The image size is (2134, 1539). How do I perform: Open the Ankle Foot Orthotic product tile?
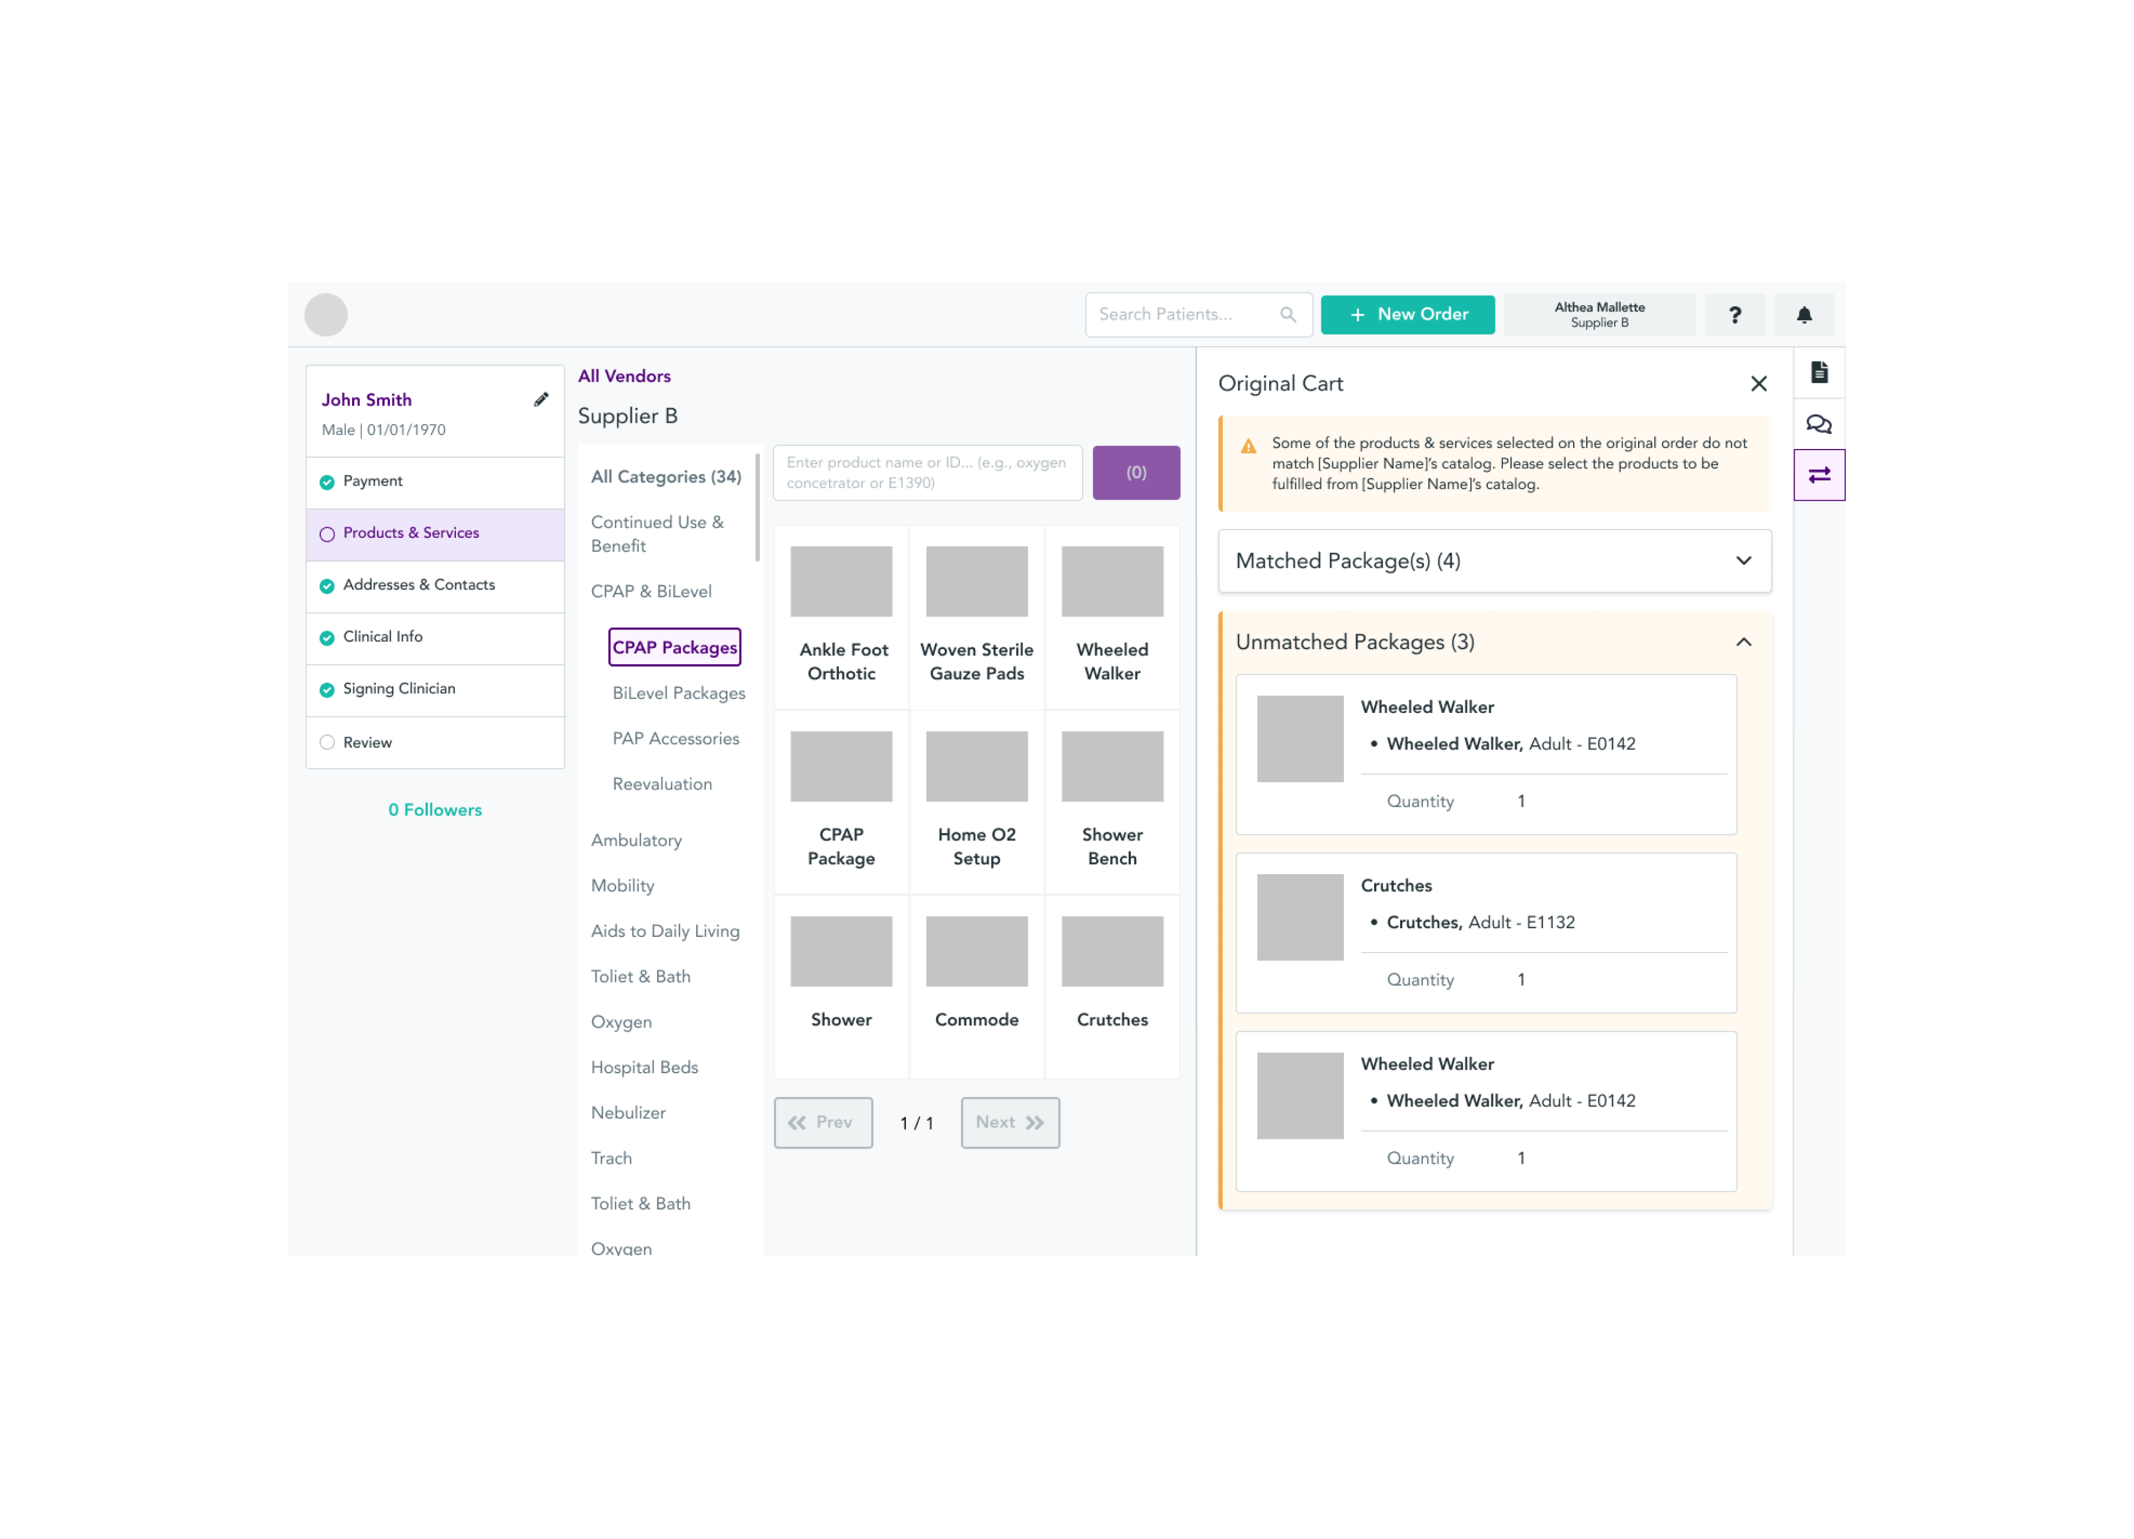pos(841,617)
